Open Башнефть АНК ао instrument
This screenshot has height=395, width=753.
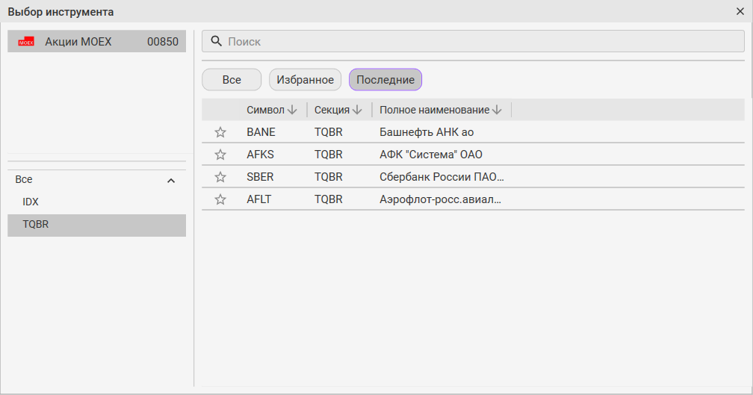[427, 132]
